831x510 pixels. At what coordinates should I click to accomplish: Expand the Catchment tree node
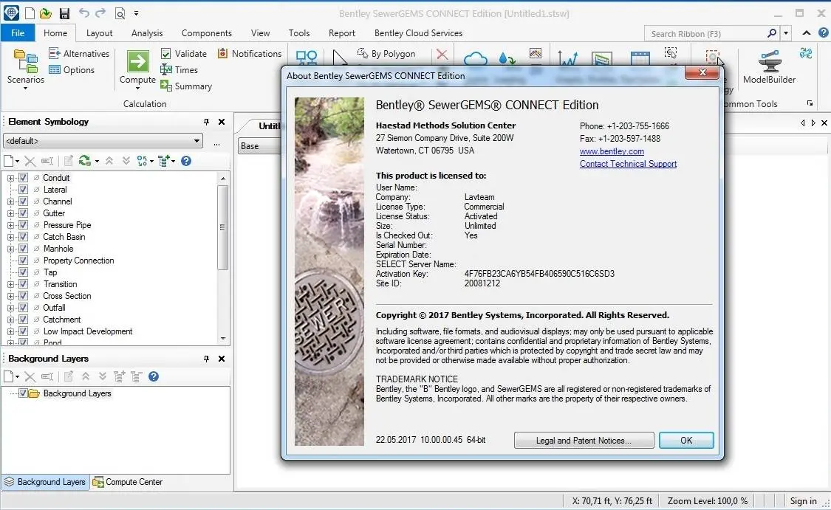coord(10,320)
